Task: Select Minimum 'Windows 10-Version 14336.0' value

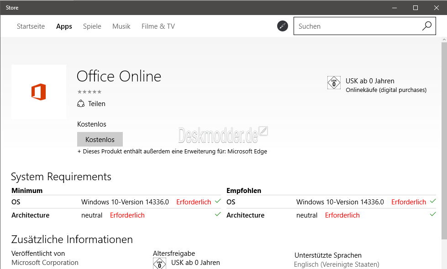Action: click(125, 202)
